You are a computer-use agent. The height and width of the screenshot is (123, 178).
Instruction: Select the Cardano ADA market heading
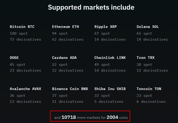pos(64,58)
